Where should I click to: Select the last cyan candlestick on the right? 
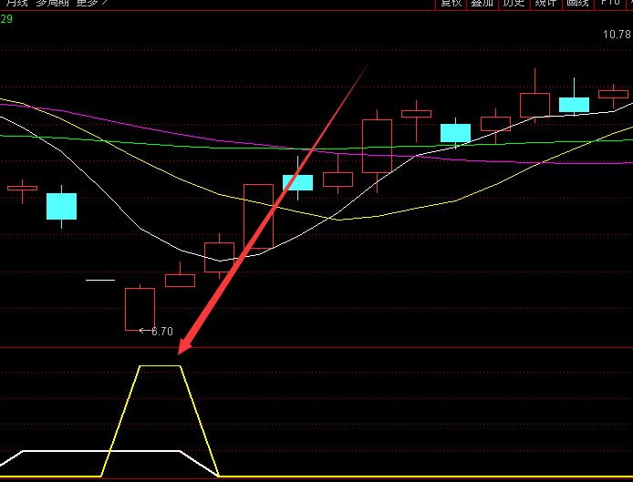[x=574, y=105]
